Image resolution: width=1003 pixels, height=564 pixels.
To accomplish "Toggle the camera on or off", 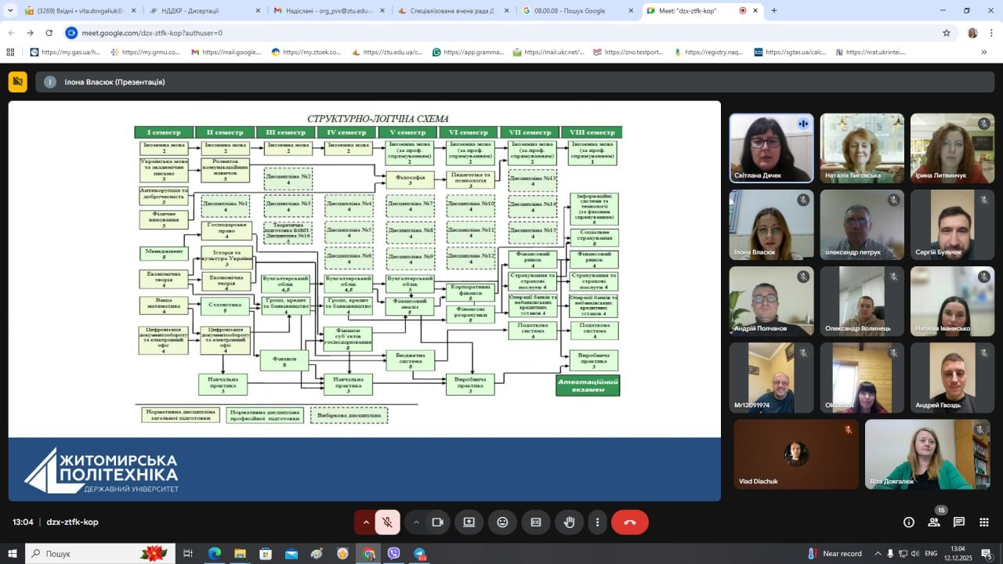I will (x=438, y=522).
